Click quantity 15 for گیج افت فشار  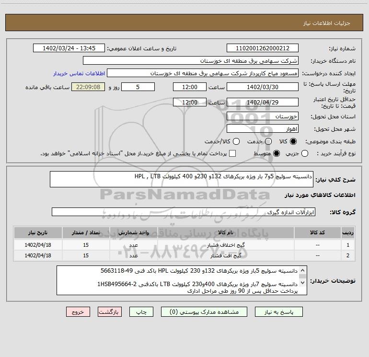click(86, 255)
